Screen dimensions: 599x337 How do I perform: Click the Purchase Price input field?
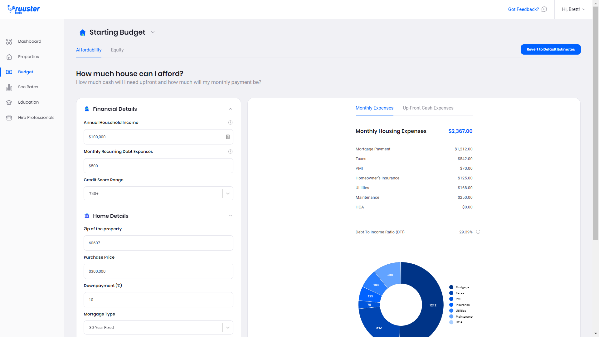158,271
